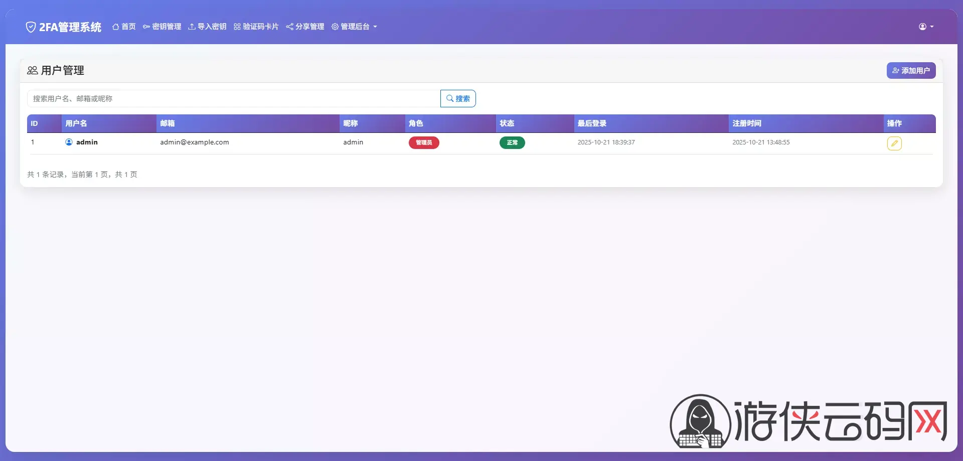Expand the 管理后台 dropdown menu

tap(354, 27)
